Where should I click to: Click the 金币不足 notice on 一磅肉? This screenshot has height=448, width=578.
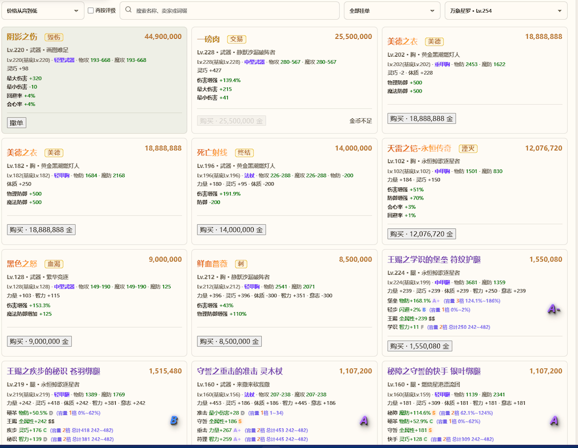tap(361, 121)
